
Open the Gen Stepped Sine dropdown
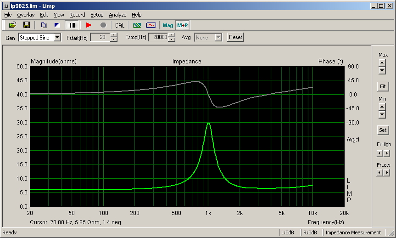(57, 38)
